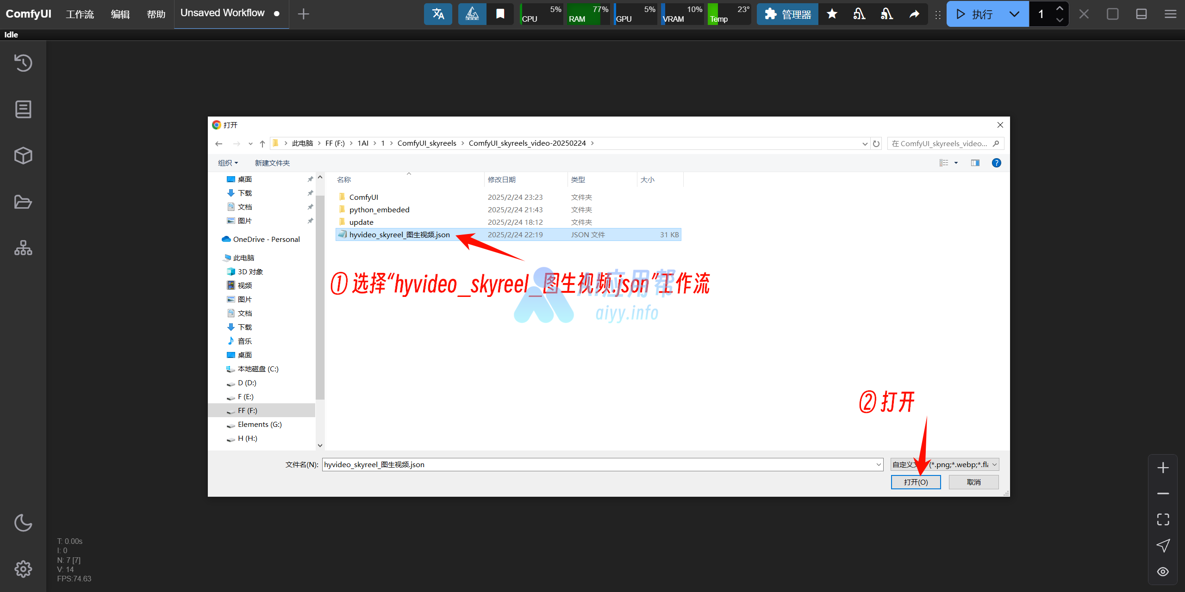
Task: Expand the view options dropdown arrow
Action: click(956, 163)
